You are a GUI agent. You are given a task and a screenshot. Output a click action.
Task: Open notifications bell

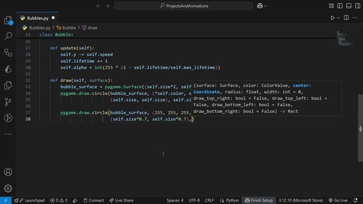click(x=356, y=200)
